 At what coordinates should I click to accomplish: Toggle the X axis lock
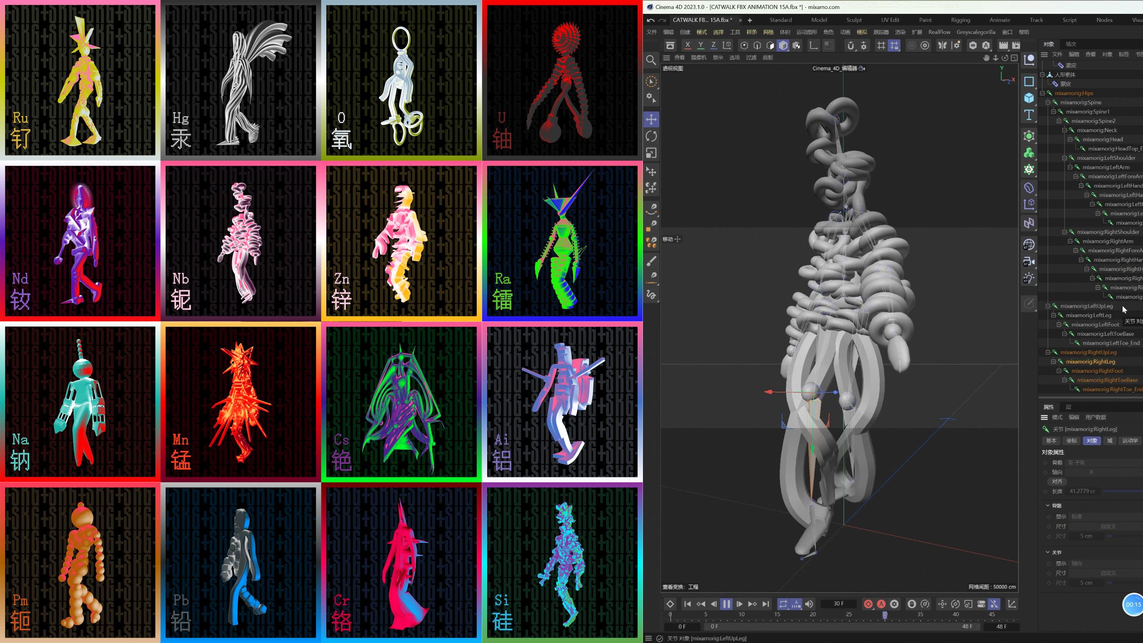click(x=688, y=45)
